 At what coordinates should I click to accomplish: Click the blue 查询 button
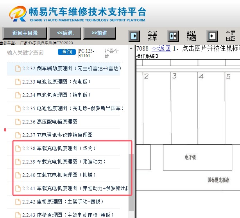point(67,52)
